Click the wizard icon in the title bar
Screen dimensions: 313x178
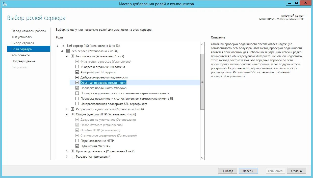point(5,4)
